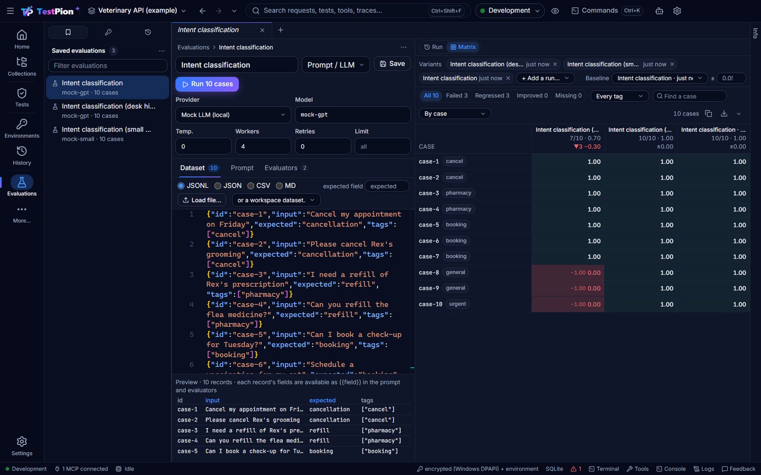The image size is (761, 475).
Task: Open the hamburger menu in the top bar
Action: click(x=10, y=11)
